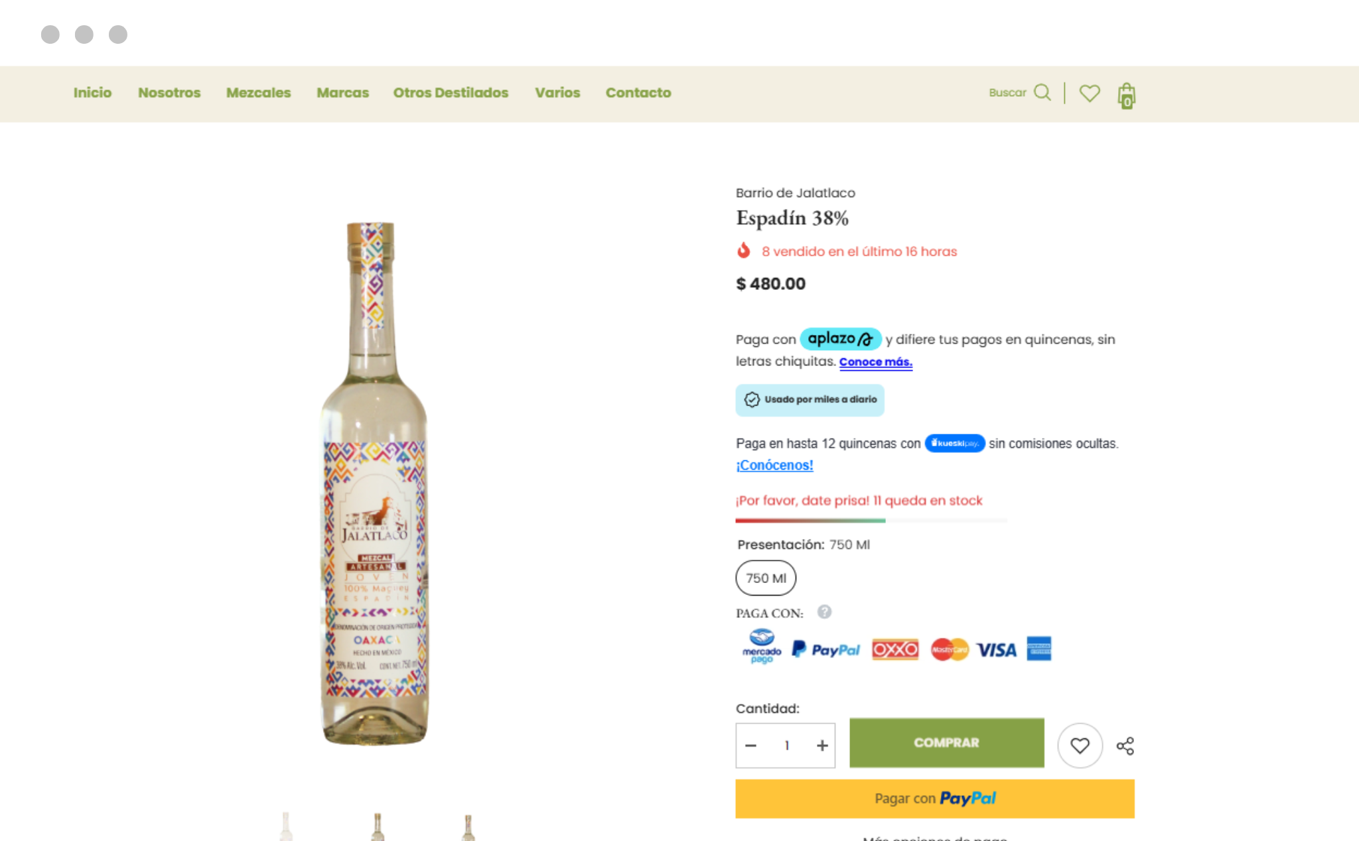Screen dimensions: 1359x841
Task: Follow the Aplazo 'Conoce más.' link
Action: coord(875,362)
